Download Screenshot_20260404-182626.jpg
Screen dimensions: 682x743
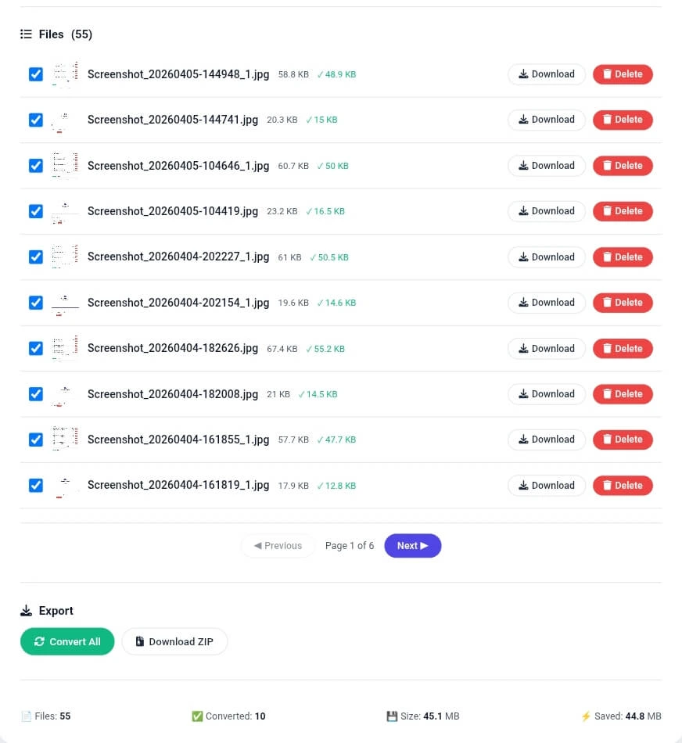click(546, 348)
